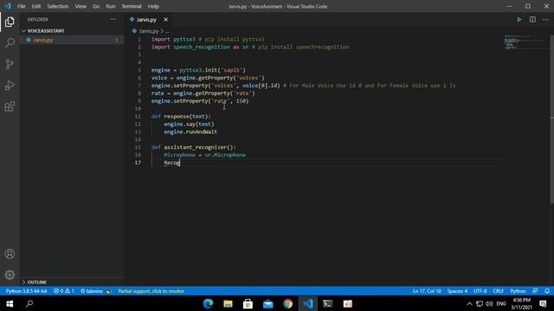The height and width of the screenshot is (311, 554).
Task: Open the Run menu
Action: tap(111, 6)
